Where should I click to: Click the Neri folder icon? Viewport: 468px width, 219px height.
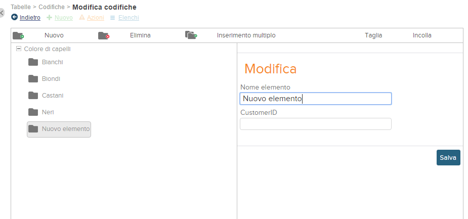coord(33,112)
